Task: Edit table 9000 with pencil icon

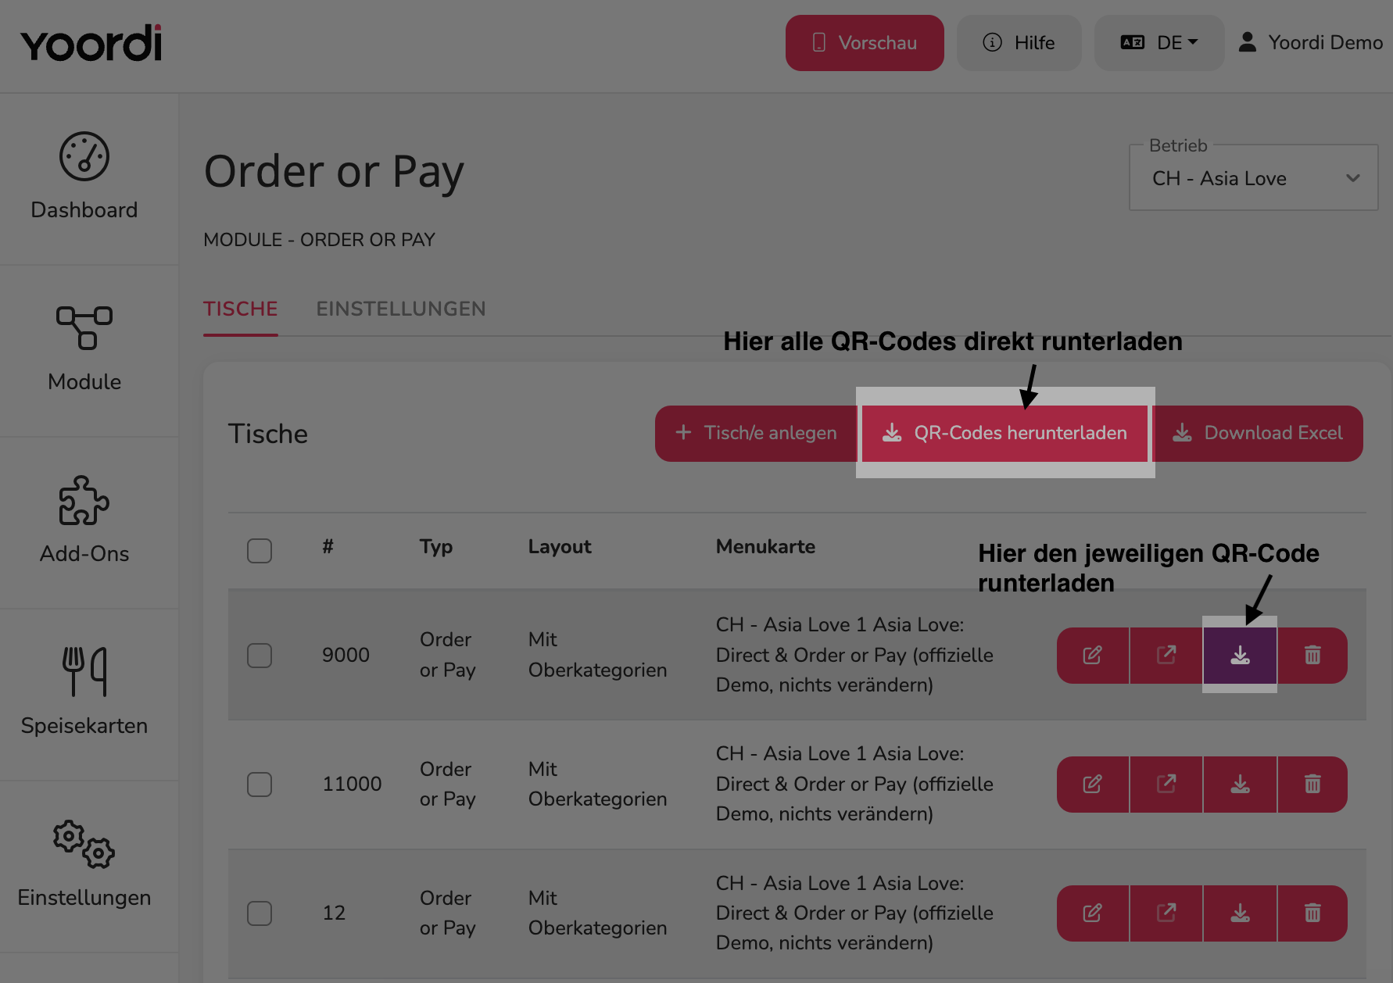Action: [x=1093, y=655]
